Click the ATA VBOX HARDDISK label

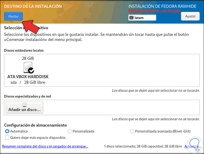tap(28, 77)
